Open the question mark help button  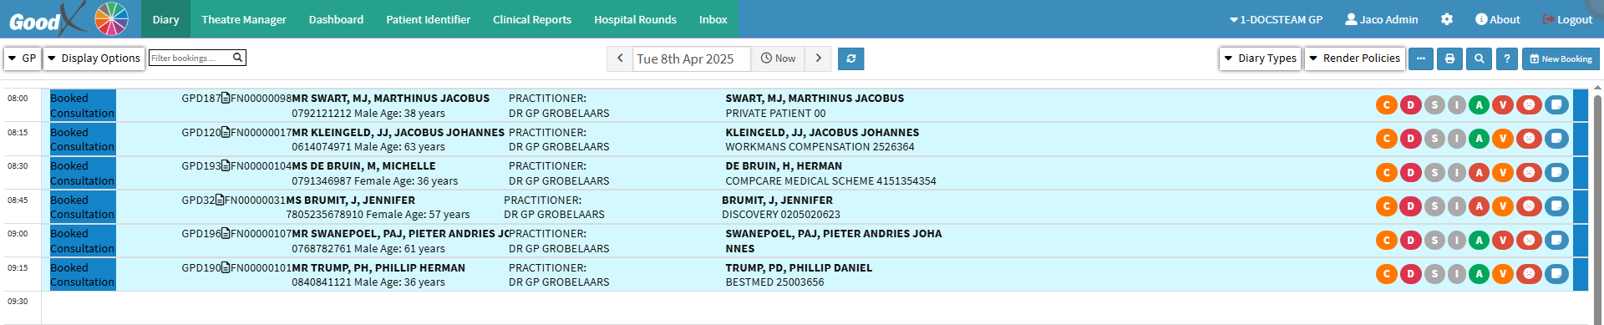tap(1506, 58)
